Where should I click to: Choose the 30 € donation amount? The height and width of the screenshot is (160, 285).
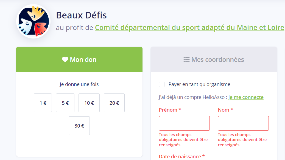coord(79,126)
